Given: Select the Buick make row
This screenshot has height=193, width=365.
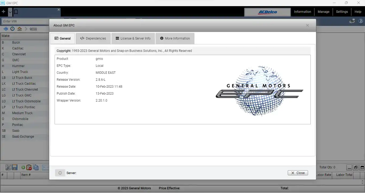Looking at the screenshot, I should (x=25, y=43).
